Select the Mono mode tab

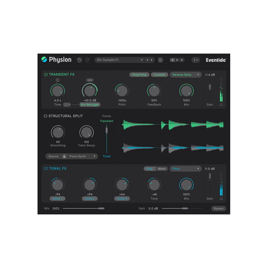point(162,169)
